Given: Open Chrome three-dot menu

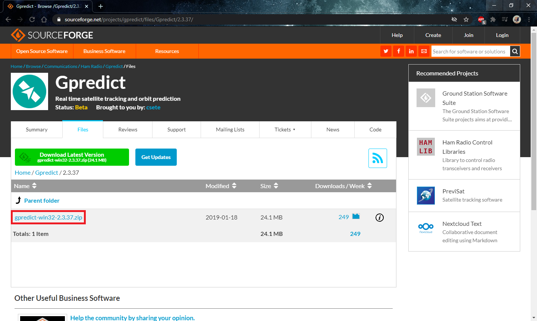Looking at the screenshot, I should (x=529, y=19).
